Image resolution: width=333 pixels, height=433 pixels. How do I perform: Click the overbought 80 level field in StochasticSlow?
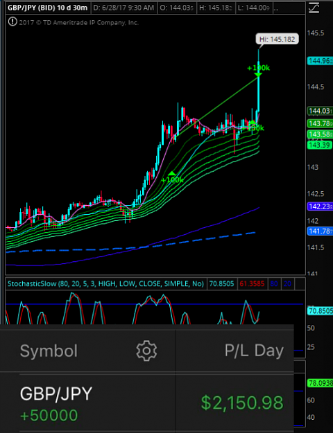(x=274, y=284)
